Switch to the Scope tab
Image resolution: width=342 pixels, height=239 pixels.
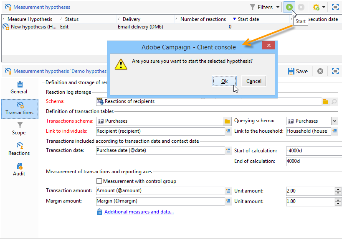pyautogui.click(x=19, y=129)
